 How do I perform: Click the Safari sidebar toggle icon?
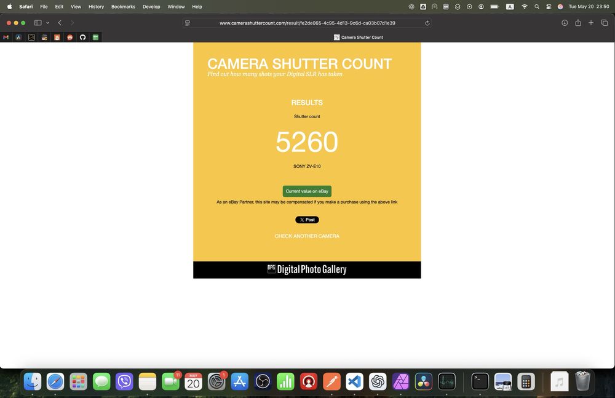tap(38, 23)
